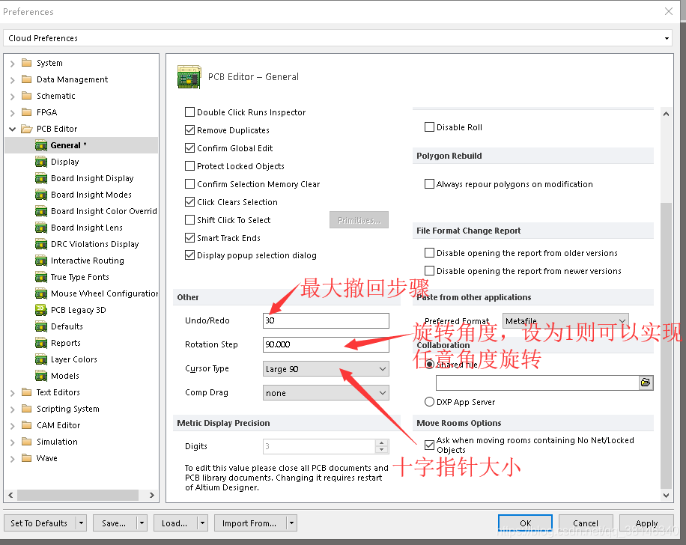This screenshot has height=545, width=686.
Task: Open the Display preferences page
Action: (x=64, y=162)
